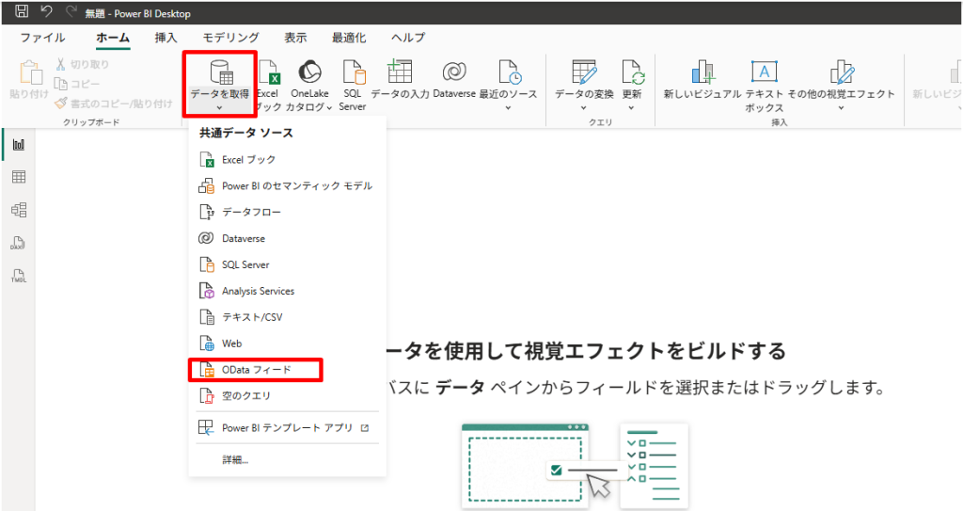Open the モデリング ribbon tab
This screenshot has height=511, width=963.
231,38
